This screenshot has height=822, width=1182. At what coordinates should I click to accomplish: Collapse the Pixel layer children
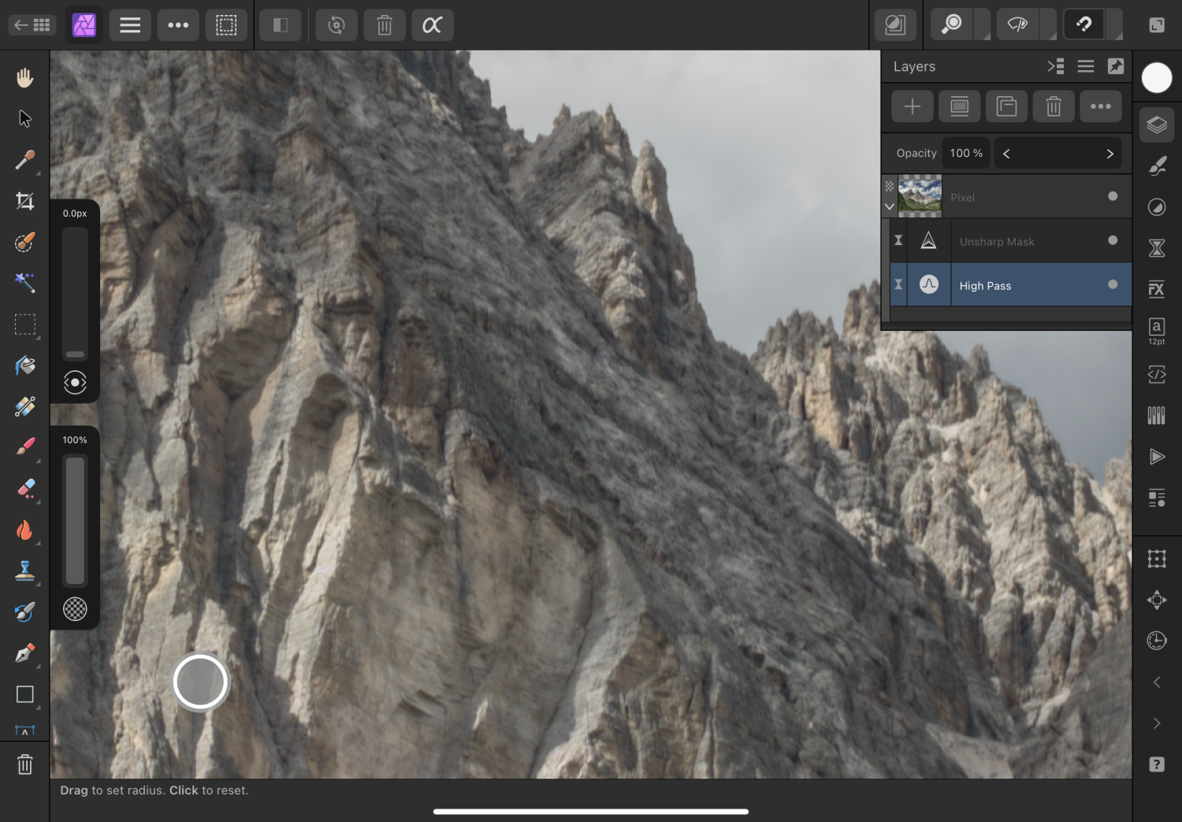point(889,206)
